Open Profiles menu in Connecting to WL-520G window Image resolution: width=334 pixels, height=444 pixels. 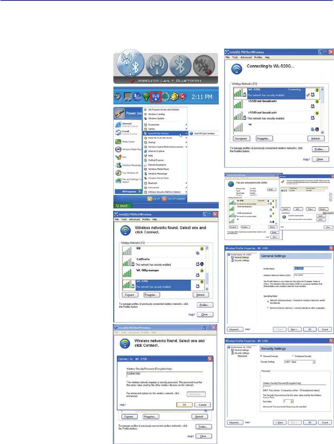258,57
